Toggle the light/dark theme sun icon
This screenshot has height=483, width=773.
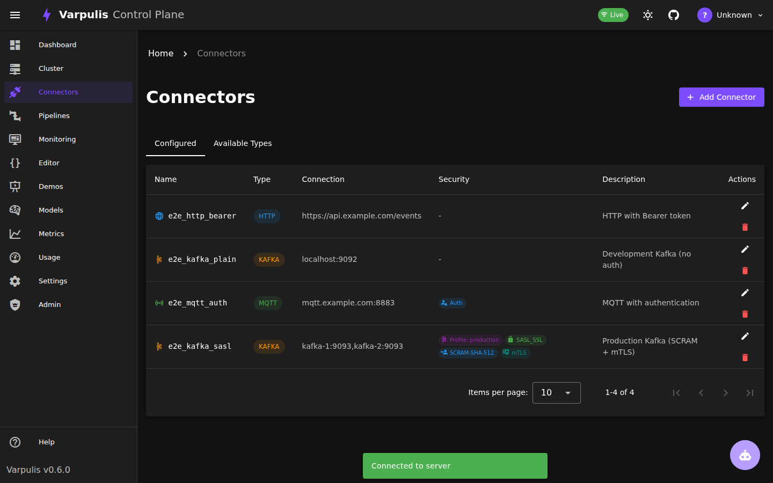pos(648,15)
